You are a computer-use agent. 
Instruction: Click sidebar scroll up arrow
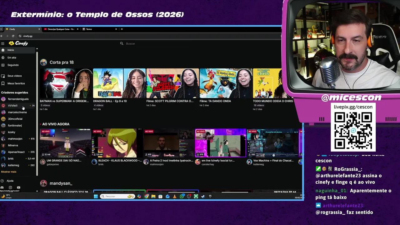pyautogui.click(x=37, y=49)
